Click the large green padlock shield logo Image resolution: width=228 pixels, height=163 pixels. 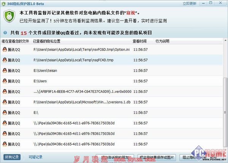coord(9,16)
